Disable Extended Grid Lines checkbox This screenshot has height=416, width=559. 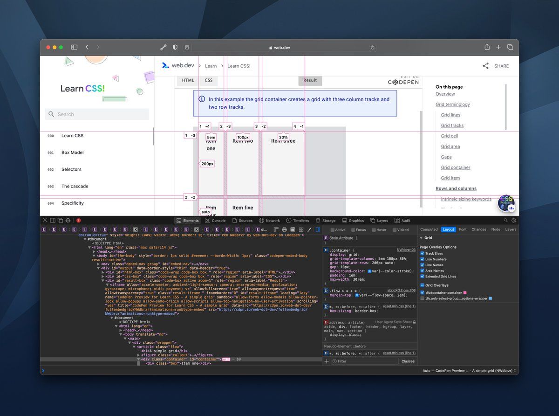(423, 276)
